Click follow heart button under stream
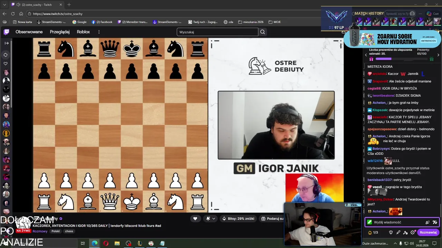Viewport: 442px width, 248px height. (x=195, y=219)
